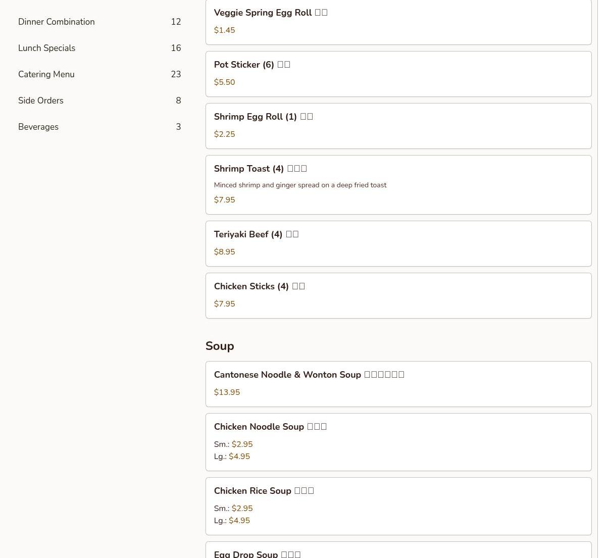Click the Soup section heading
This screenshot has width=608, height=558.
(x=220, y=346)
